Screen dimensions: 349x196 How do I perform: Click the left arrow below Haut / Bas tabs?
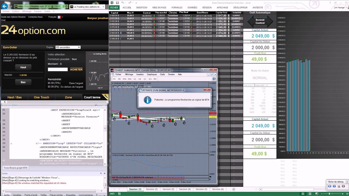(5, 102)
